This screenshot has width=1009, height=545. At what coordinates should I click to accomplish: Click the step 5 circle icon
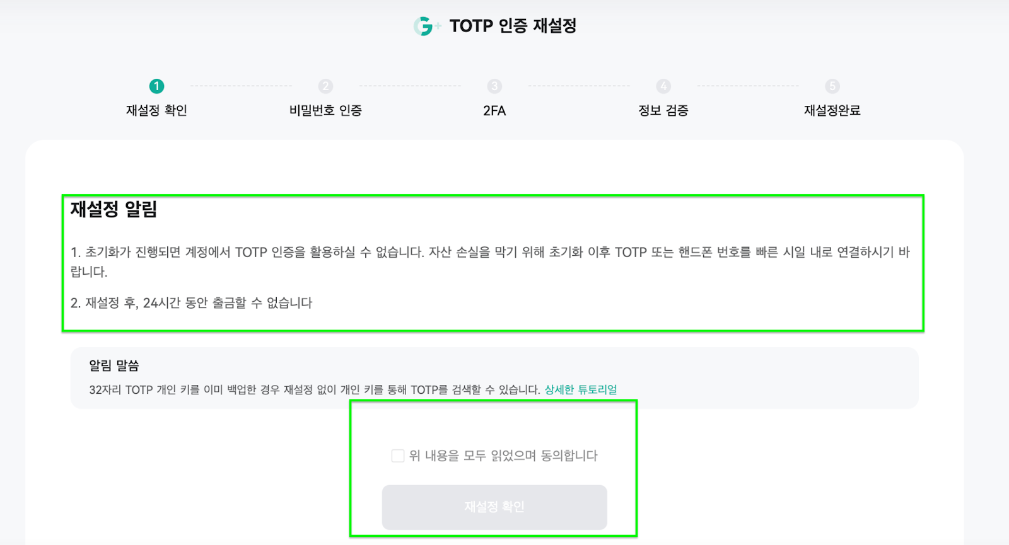(x=832, y=86)
